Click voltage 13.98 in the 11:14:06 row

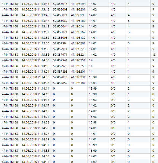tap(93, 77)
